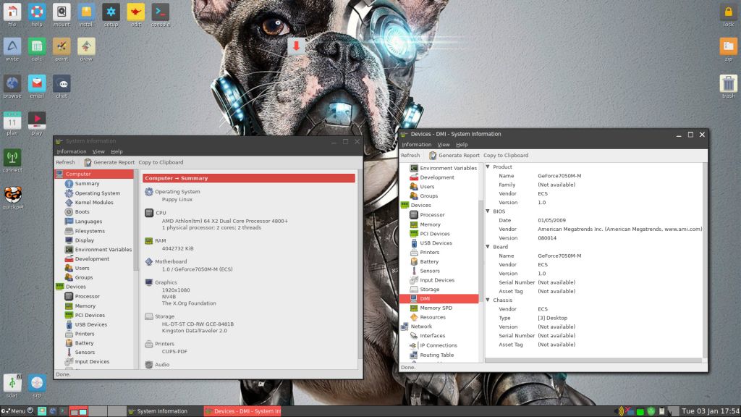Click the clock showing Tue 03 Jan
Image resolution: width=741 pixels, height=417 pixels.
pos(711,411)
